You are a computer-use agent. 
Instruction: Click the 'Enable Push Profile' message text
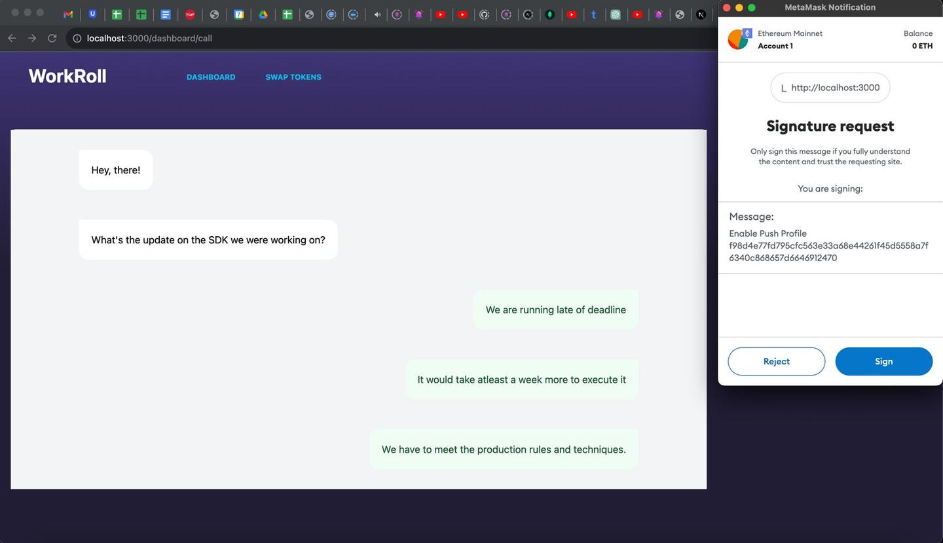pos(767,234)
